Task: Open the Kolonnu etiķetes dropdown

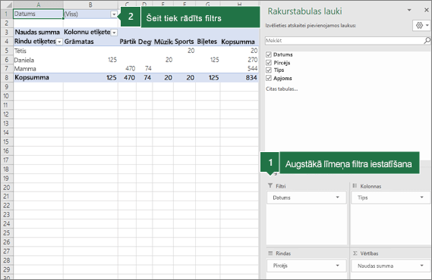Action: [114, 33]
